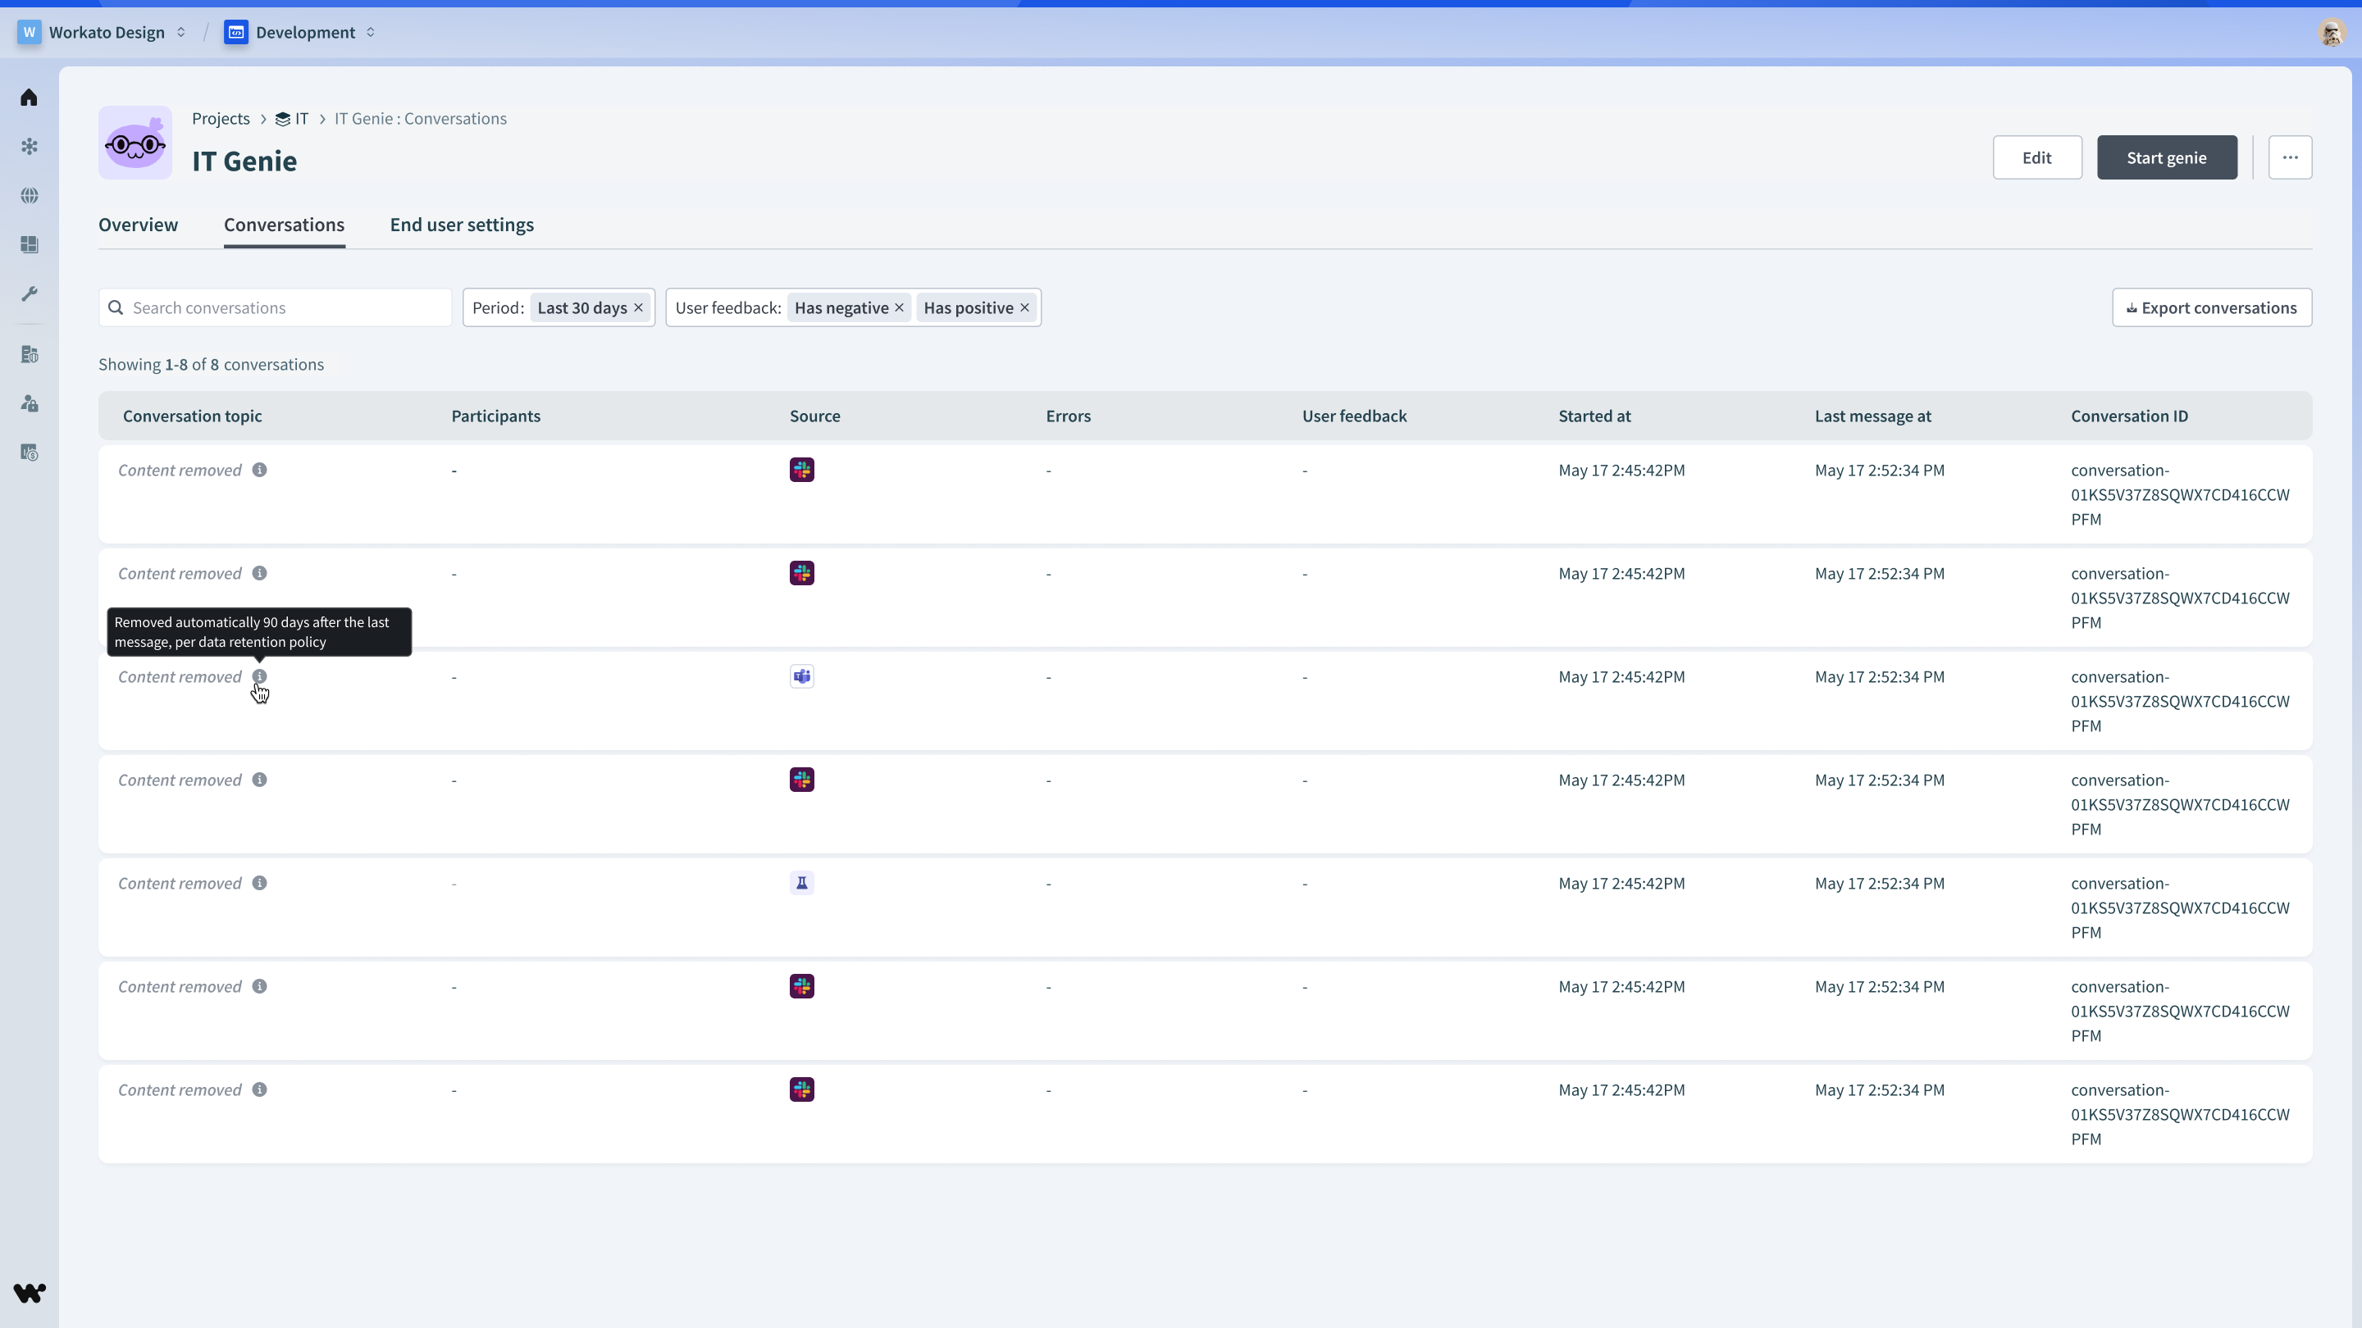Click the Participants column header
Screen dimensions: 2362x1328
[496, 416]
